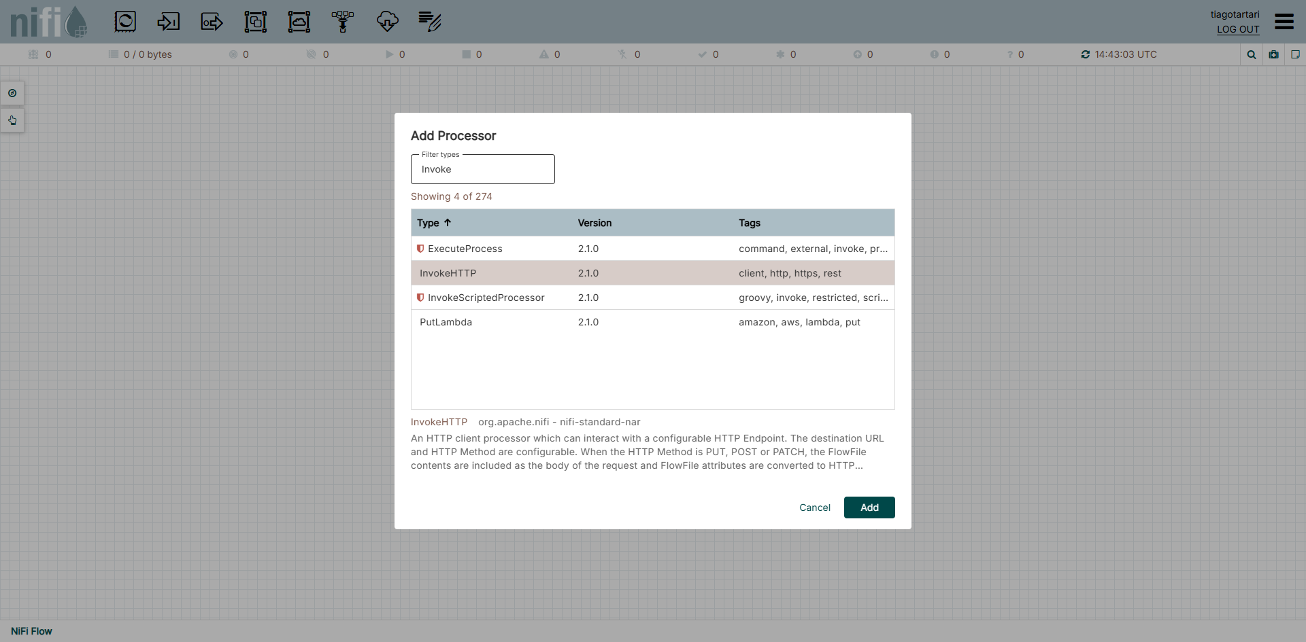
Task: Click 'Showing 4 of 274' text
Action: [452, 196]
